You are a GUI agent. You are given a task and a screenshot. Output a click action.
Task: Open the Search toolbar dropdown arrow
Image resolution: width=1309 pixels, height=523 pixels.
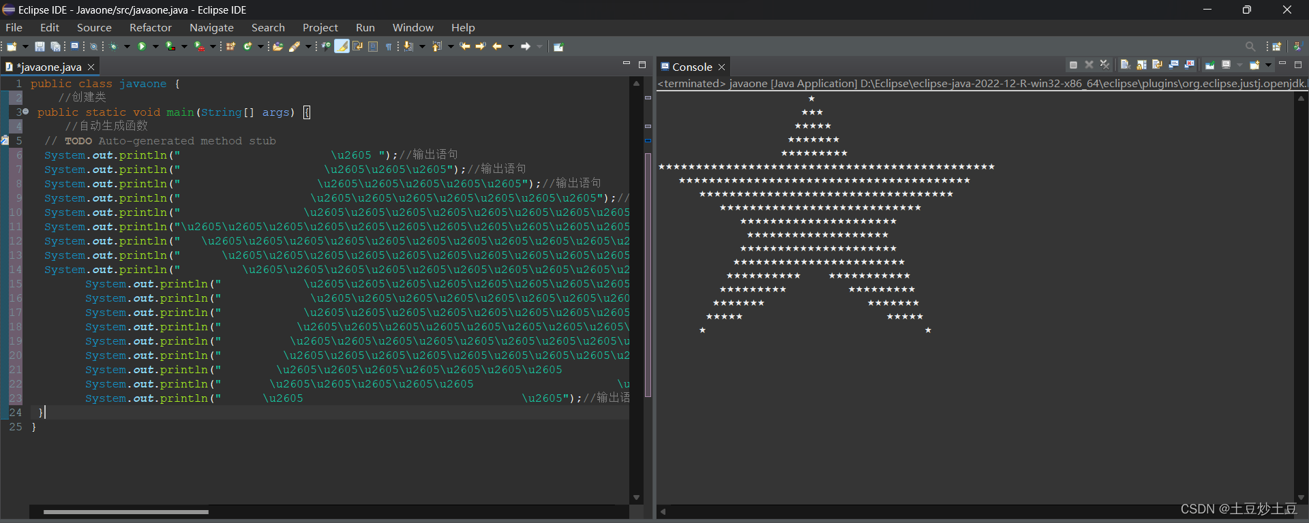coord(308,46)
